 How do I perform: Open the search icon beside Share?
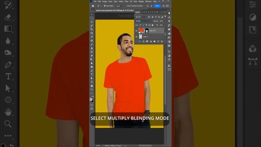click(x=164, y=6)
